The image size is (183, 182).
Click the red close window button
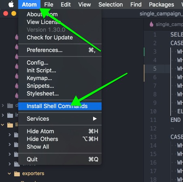[6, 13]
